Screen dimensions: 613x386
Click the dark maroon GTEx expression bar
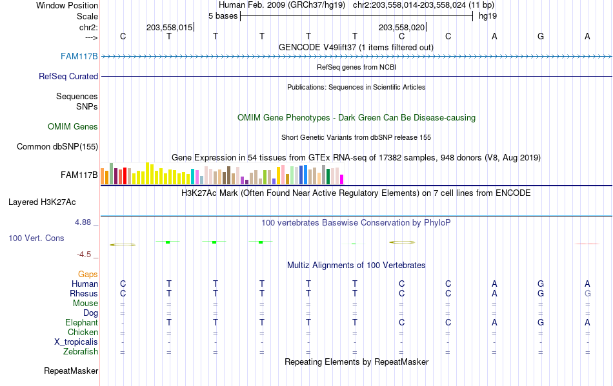point(116,176)
